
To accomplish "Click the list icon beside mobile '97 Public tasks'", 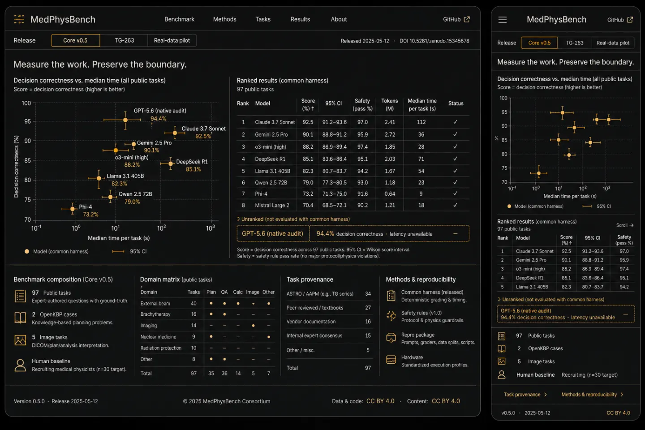I will (502, 336).
